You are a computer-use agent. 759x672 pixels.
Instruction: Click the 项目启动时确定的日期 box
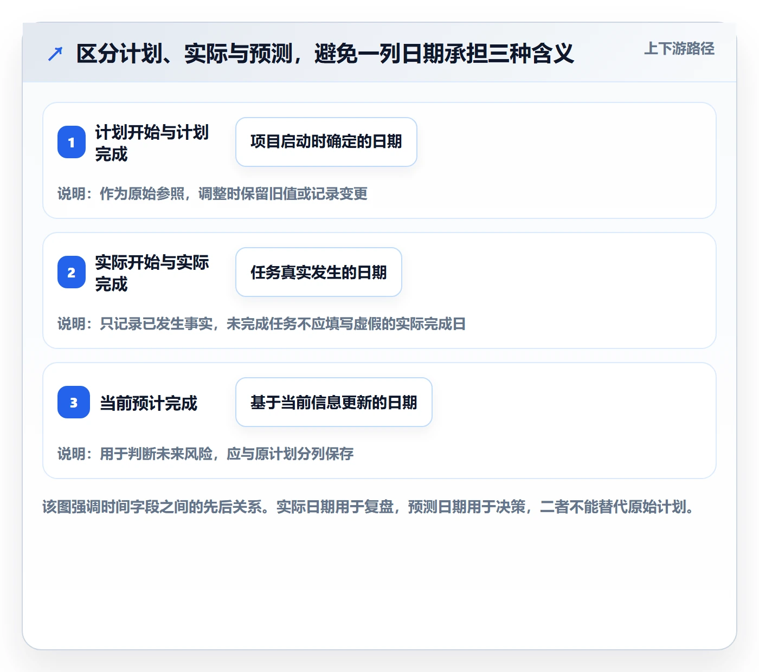pos(326,142)
